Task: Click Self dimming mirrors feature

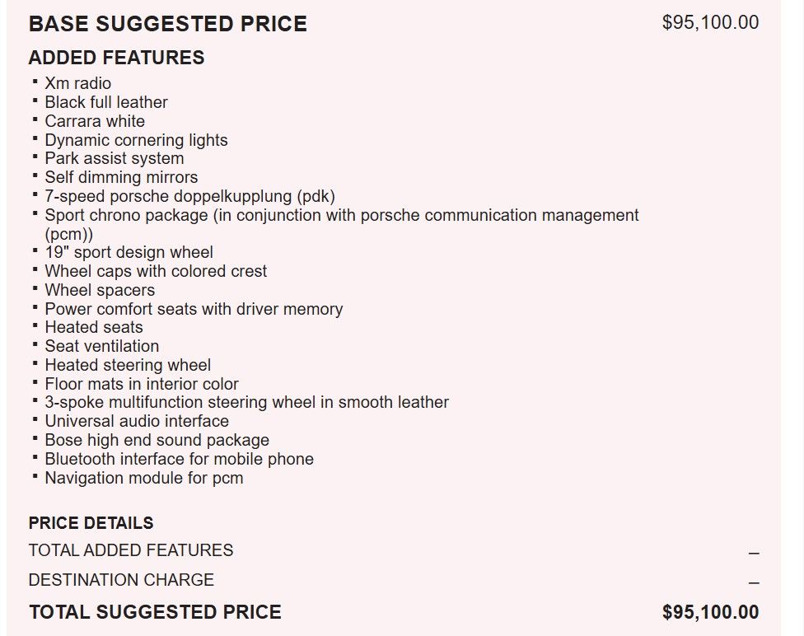Action: click(x=121, y=177)
